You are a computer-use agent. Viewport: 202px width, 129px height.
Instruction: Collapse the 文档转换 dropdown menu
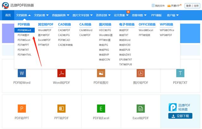(x=23, y=15)
